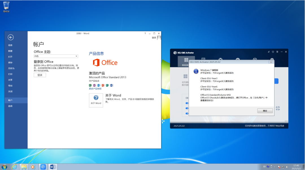Click the PowerPoint icon under 本产品包含
This screenshot has width=305, height=170.
[103, 85]
